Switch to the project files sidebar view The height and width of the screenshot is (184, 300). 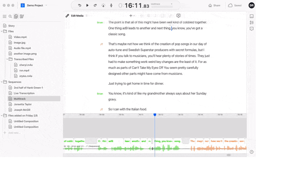pyautogui.click(x=16, y=16)
